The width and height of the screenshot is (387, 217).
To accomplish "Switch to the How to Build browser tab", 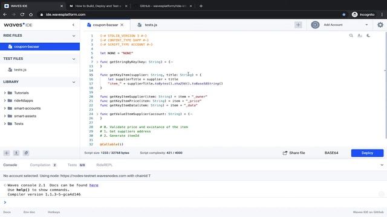I will (98, 6).
